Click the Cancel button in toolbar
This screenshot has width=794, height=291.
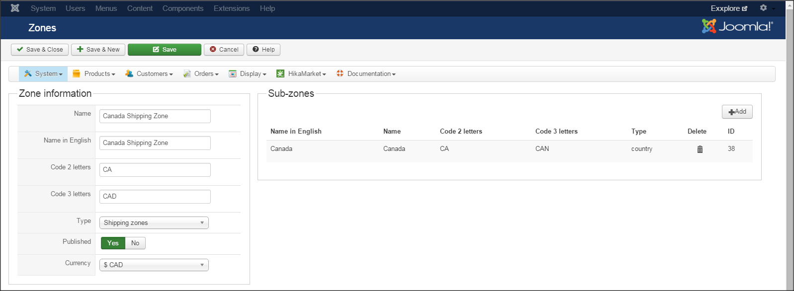[x=224, y=50]
